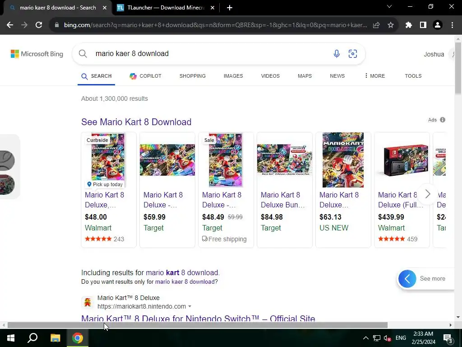The image size is (462, 347).
Task: Start voice search with microphone icon
Action: coord(337,54)
